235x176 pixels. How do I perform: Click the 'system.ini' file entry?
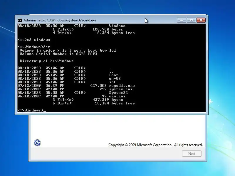[x=121, y=89]
